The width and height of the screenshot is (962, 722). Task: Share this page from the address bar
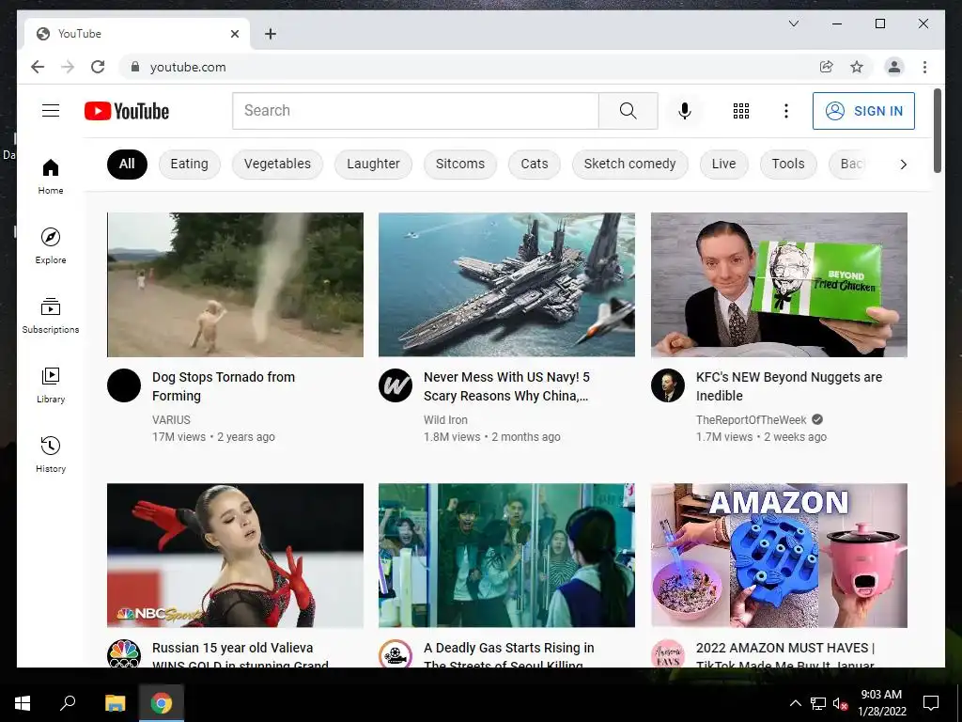(827, 67)
